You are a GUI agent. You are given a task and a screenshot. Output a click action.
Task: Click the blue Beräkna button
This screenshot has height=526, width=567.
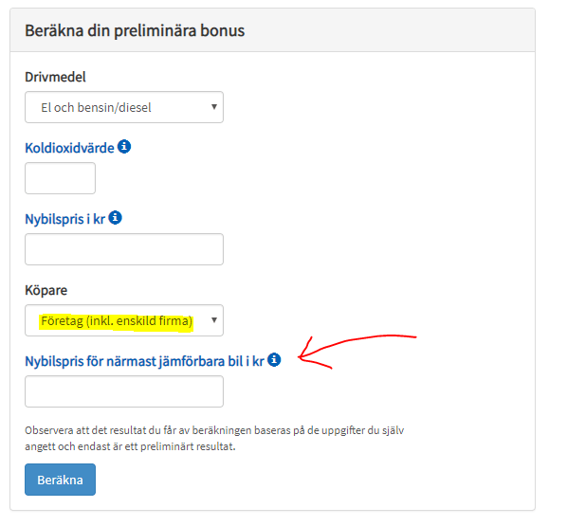(60, 480)
